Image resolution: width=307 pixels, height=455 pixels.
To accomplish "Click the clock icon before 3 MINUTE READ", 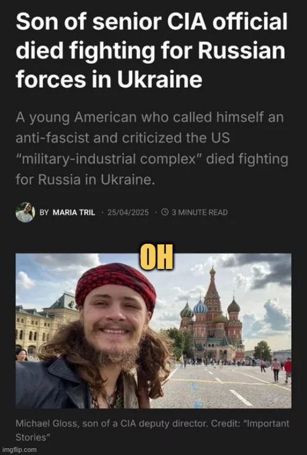I will (x=165, y=212).
